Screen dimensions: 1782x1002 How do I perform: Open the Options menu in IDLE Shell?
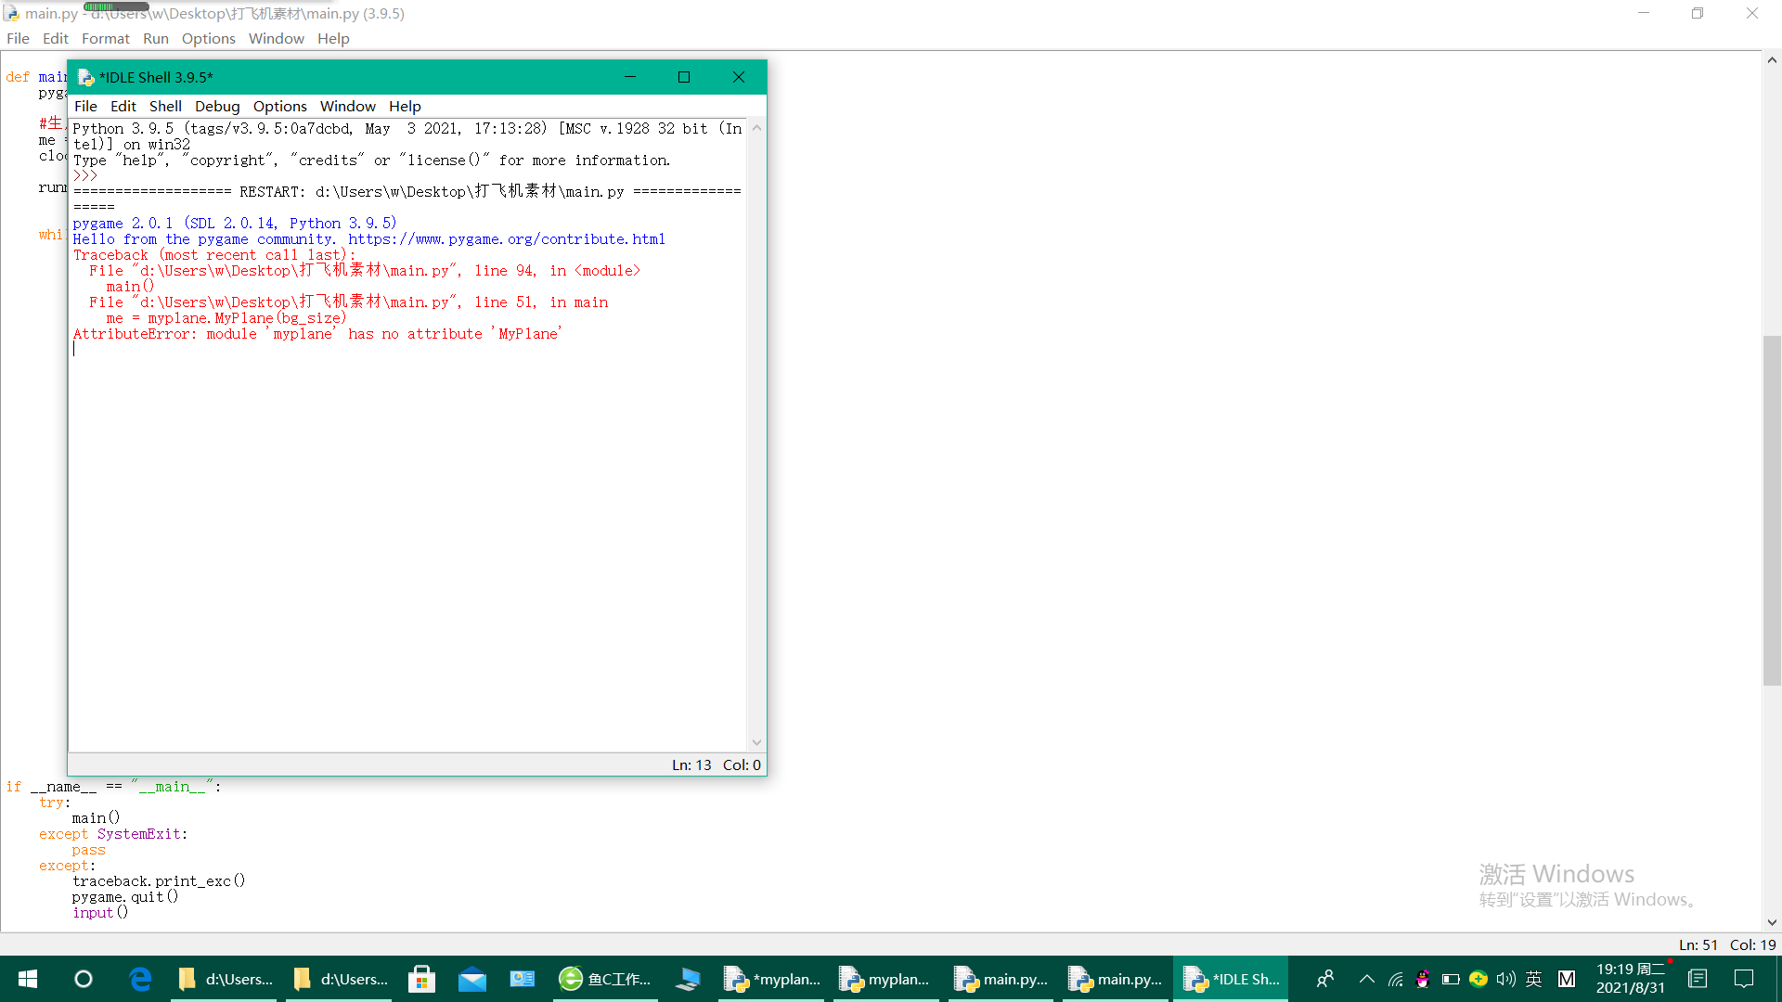[x=279, y=106]
